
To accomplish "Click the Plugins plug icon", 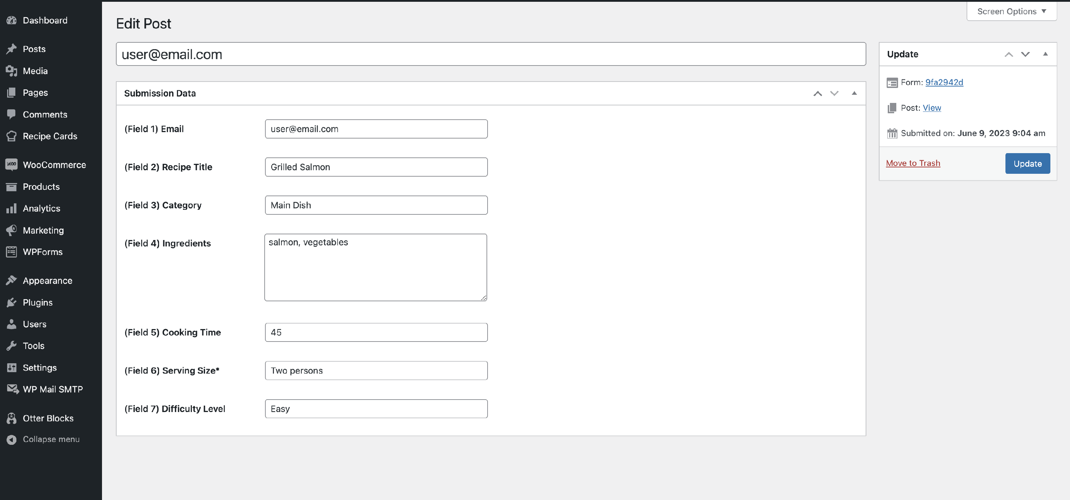I will pos(12,302).
